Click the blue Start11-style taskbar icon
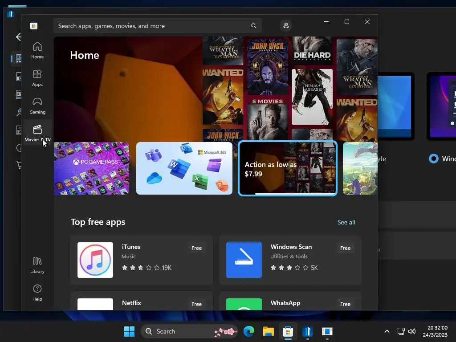Image resolution: width=456 pixels, height=342 pixels. [307, 331]
